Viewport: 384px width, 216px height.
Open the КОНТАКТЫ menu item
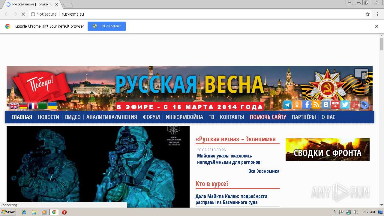pyautogui.click(x=232, y=117)
